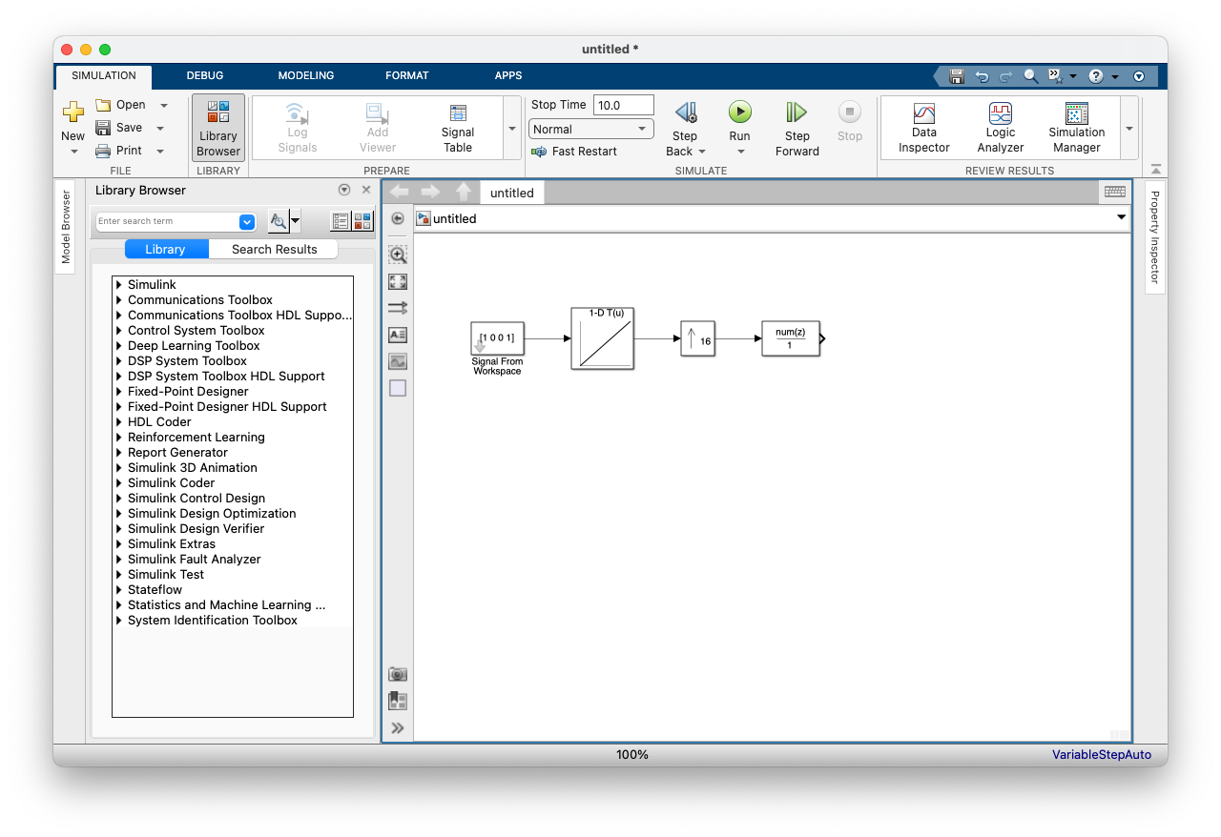Click the Print icon

(103, 151)
